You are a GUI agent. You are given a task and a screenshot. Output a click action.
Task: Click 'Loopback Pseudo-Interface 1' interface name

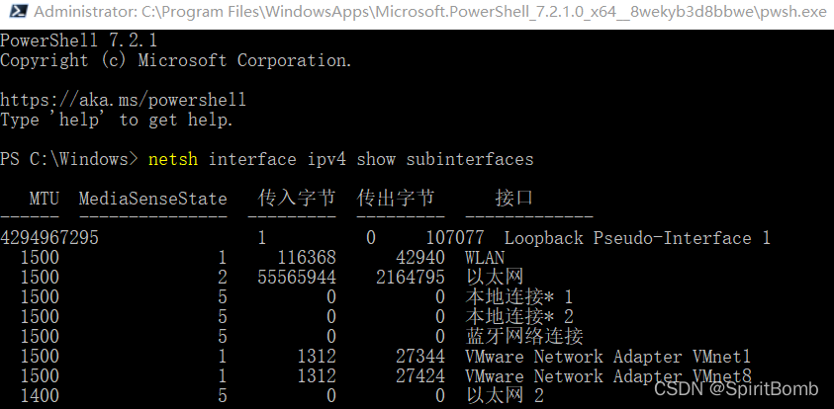click(637, 238)
